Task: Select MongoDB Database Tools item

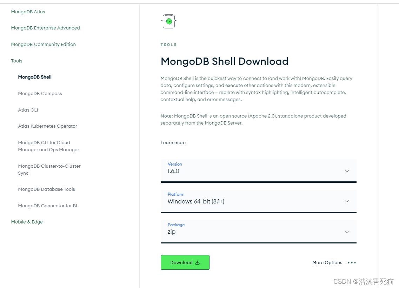Action: click(x=46, y=189)
